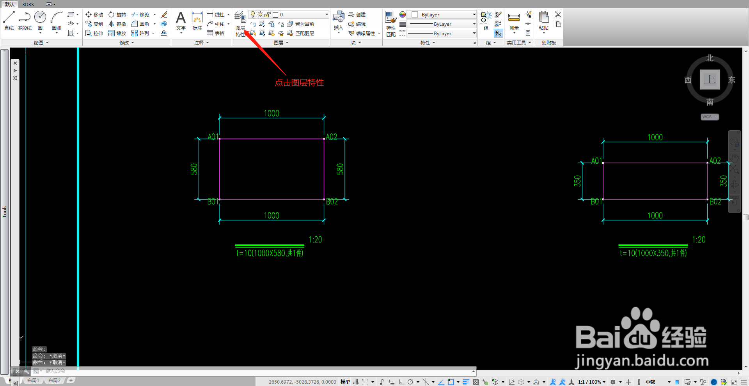Click the Scale (缩放) command
This screenshot has height=386, width=749.
tap(117, 33)
